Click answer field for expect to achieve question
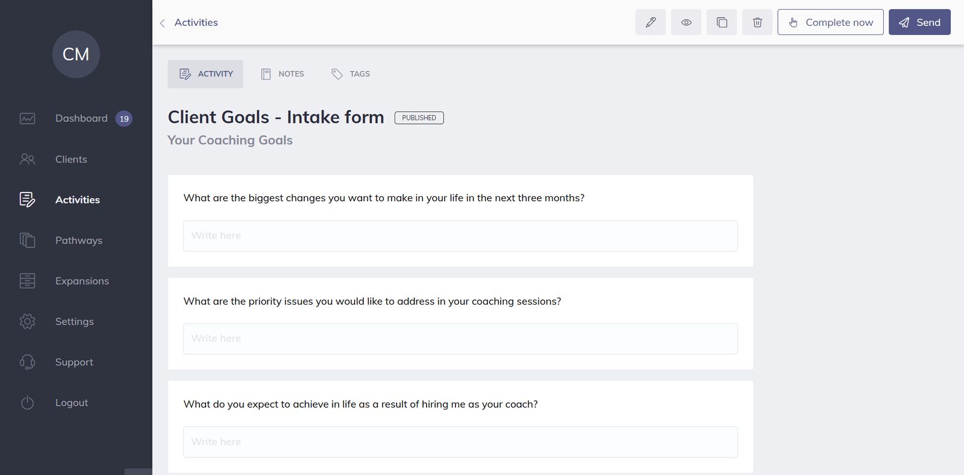 tap(460, 442)
